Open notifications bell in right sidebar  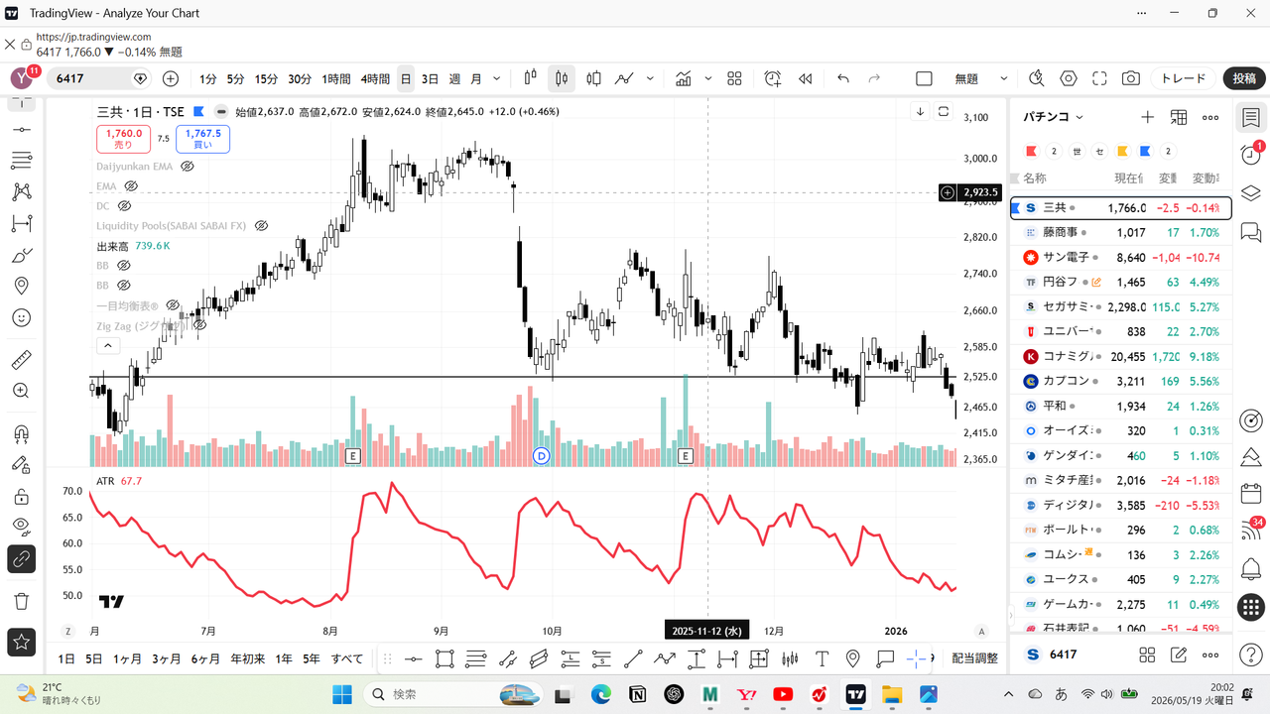(1250, 568)
